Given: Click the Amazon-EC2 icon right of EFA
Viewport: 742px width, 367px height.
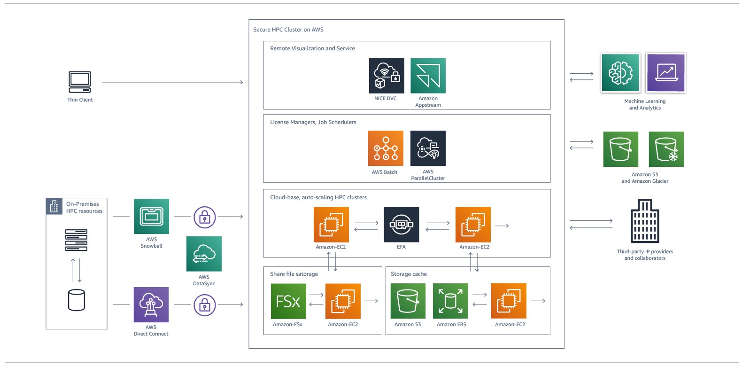Looking at the screenshot, I should click(473, 225).
